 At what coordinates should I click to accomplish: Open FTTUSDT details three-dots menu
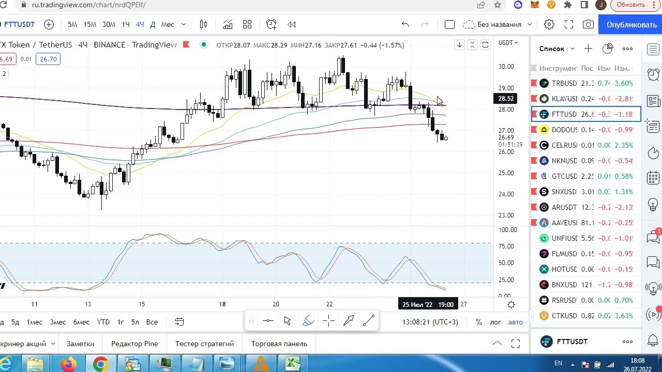click(627, 342)
